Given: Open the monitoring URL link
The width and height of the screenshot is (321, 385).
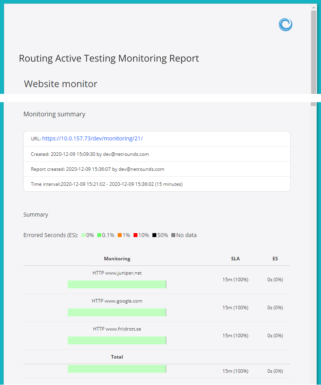Looking at the screenshot, I should 92,138.
